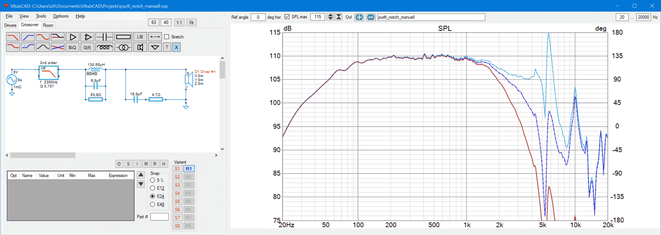Add a peak bell-curve filter block
This screenshot has height=235, width=661.
(x=43, y=47)
